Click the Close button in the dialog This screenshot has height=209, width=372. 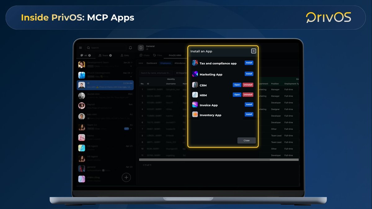pos(246,141)
